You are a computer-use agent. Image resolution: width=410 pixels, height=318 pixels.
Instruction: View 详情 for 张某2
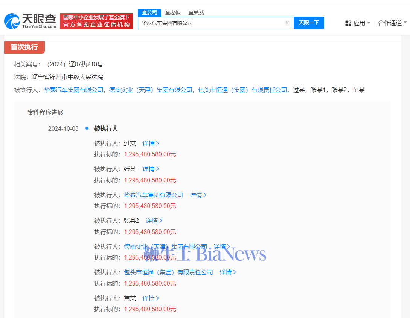(x=154, y=221)
